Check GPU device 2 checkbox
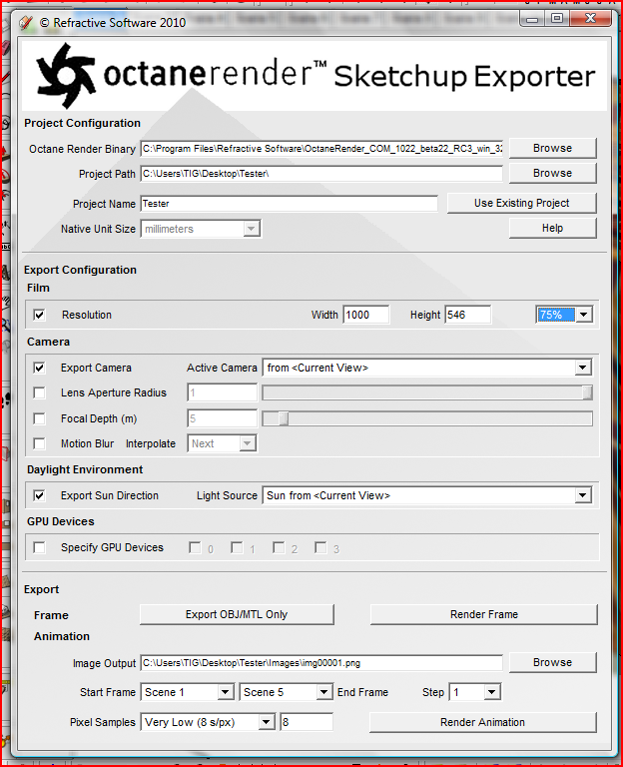This screenshot has height=767, width=623. pos(279,548)
